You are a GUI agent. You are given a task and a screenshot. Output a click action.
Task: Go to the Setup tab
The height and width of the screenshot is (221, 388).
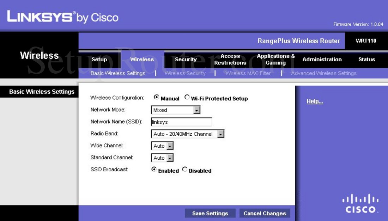coord(99,60)
